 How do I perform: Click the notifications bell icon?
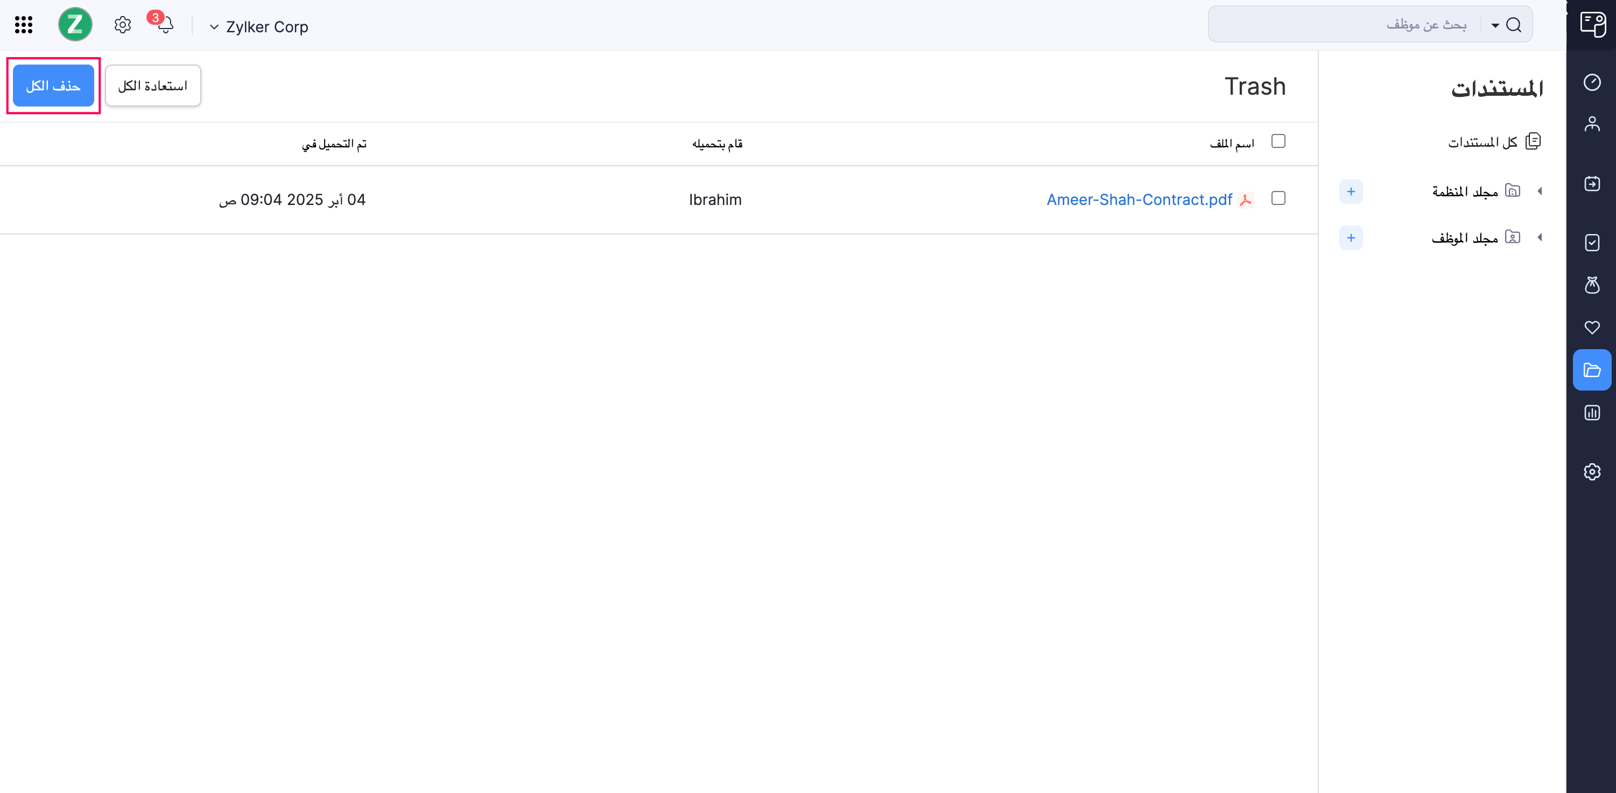pyautogui.click(x=166, y=26)
